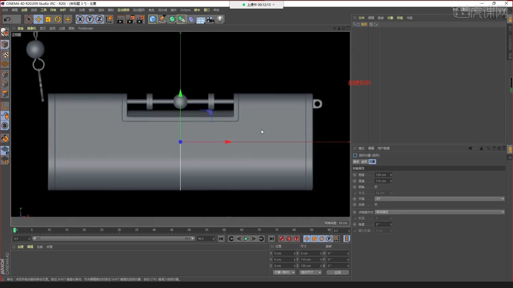513x288 pixels.
Task: Select Edges mode icon
Action: [5, 84]
